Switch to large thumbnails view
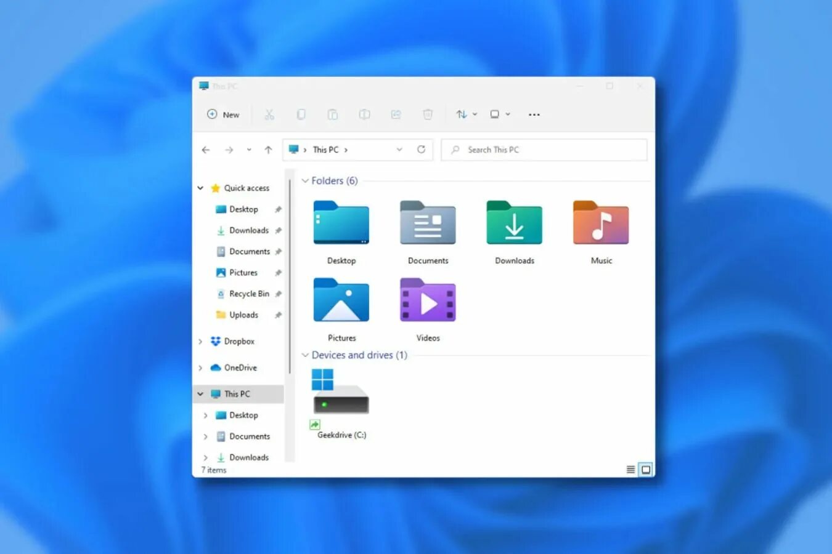 pos(646,470)
